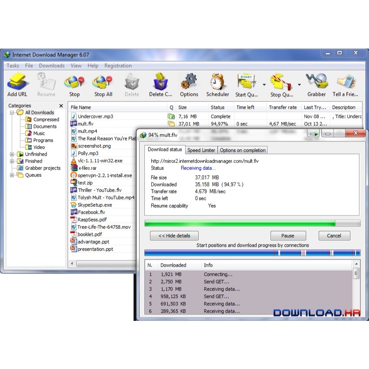The width and height of the screenshot is (369, 369).
Task: Collapse the All Downloads tree node
Action: click(x=12, y=113)
